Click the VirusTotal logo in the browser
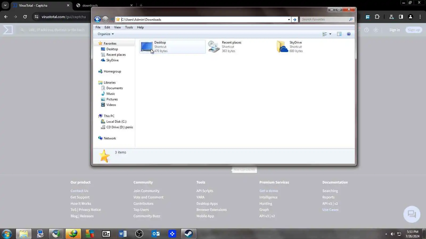Image resolution: width=426 pixels, height=239 pixels. coord(8,30)
